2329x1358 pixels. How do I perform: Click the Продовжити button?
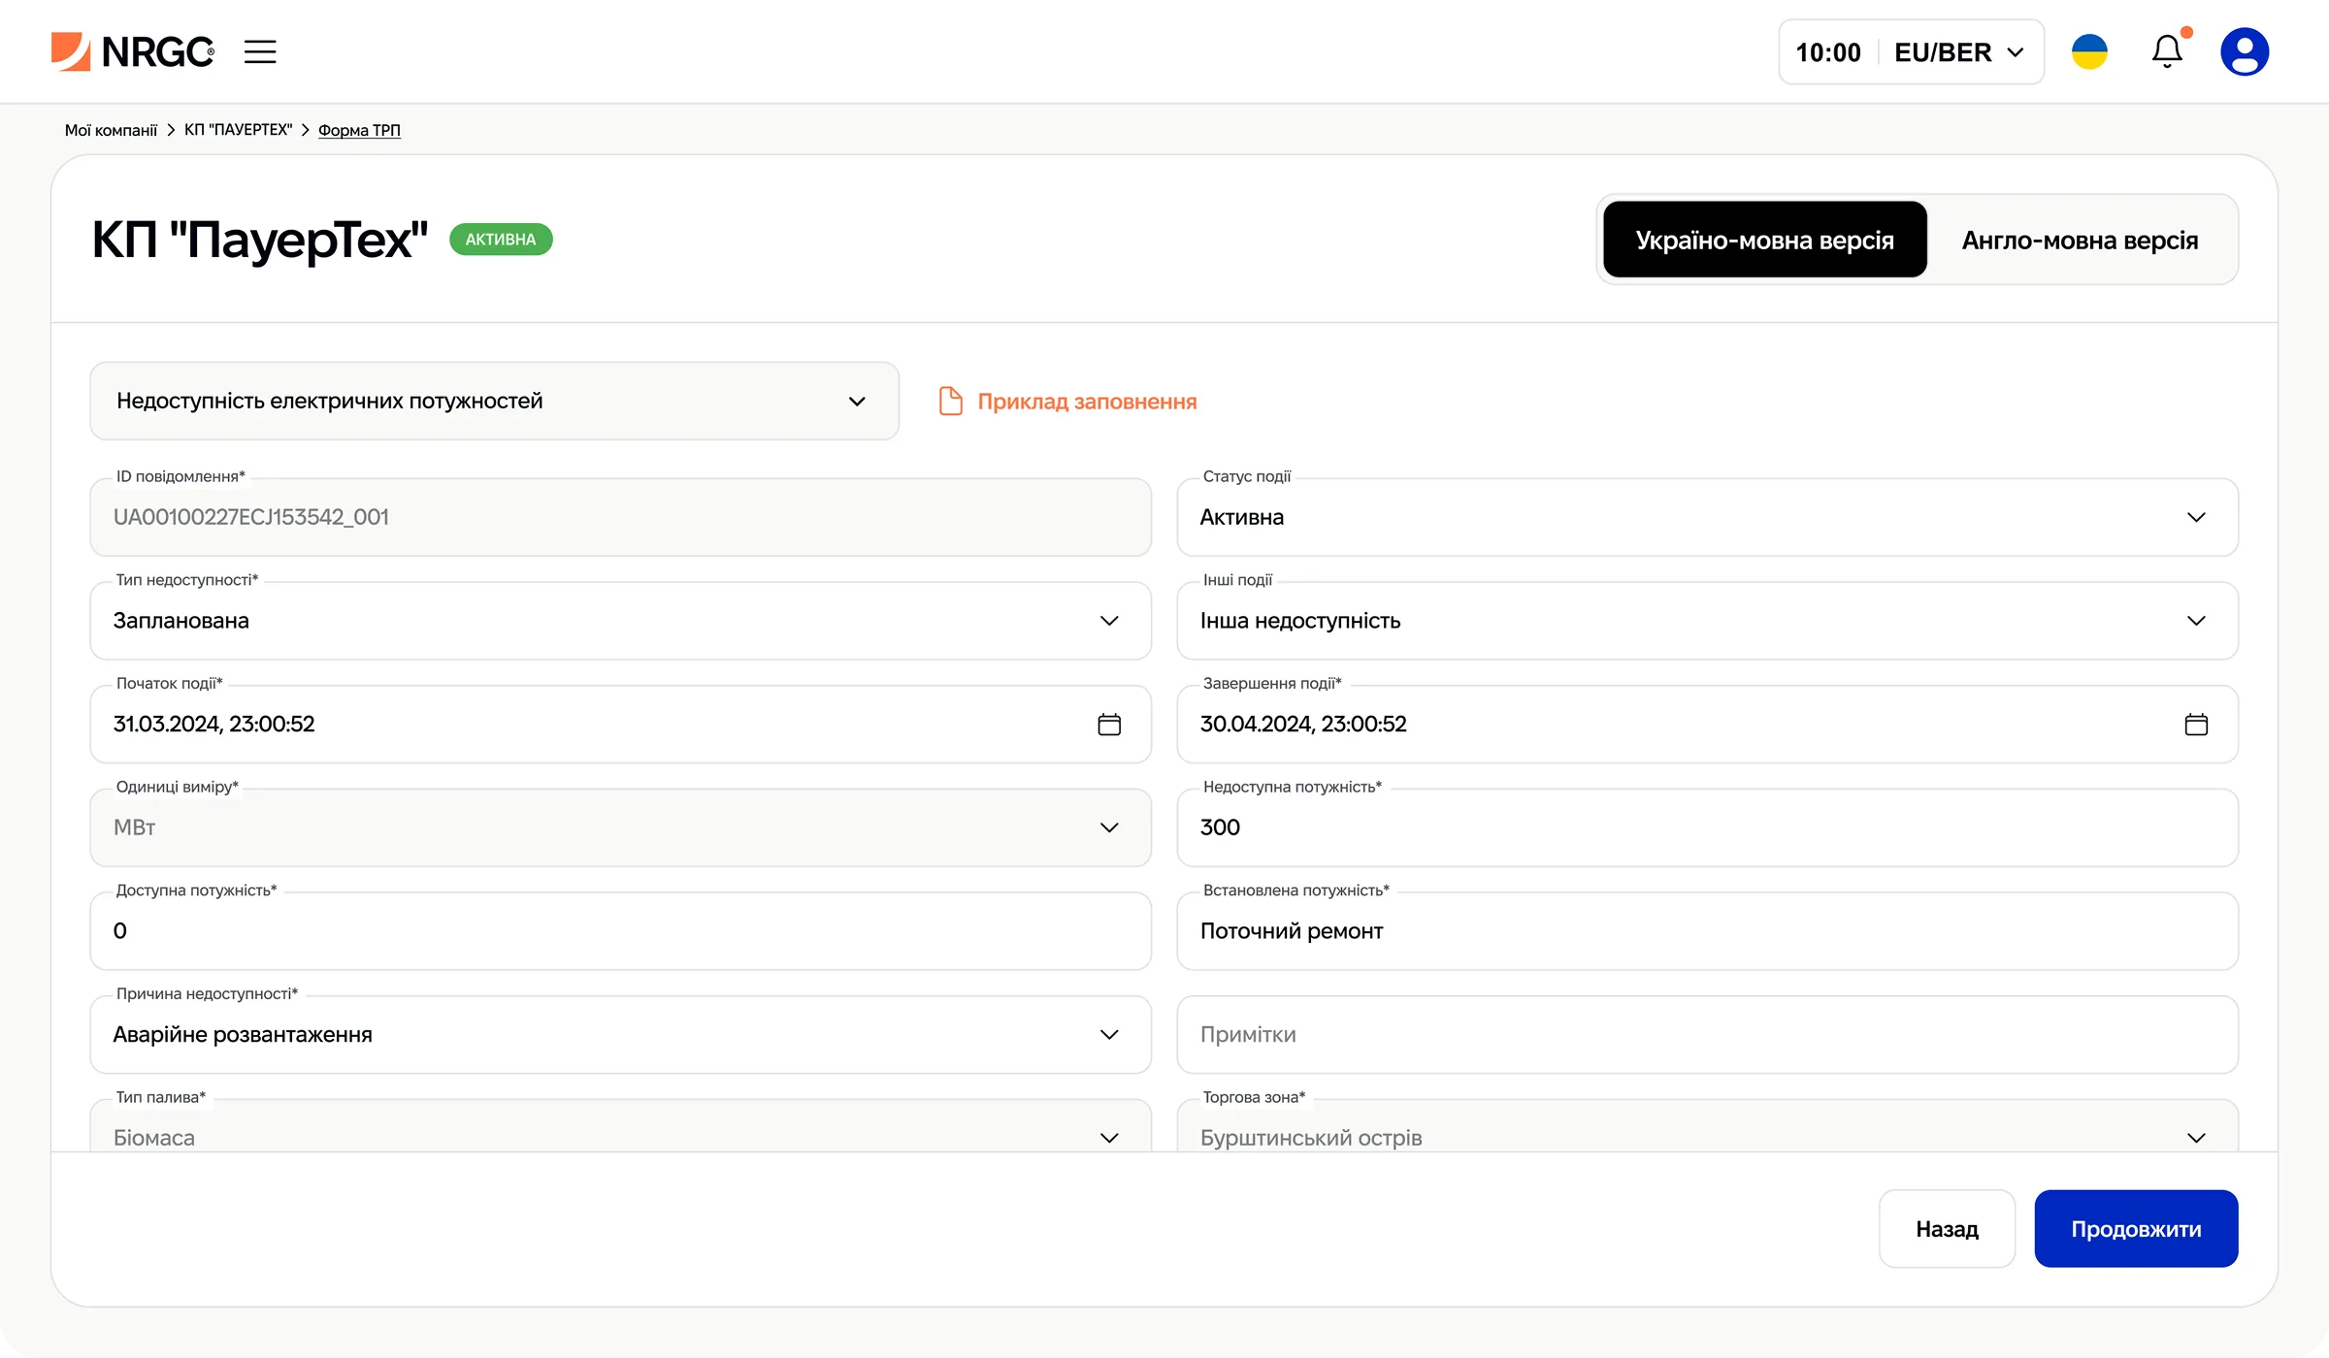pyautogui.click(x=2136, y=1229)
